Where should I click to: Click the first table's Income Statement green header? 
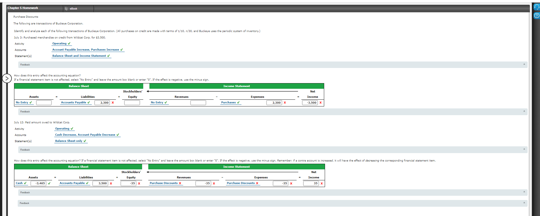pyautogui.click(x=237, y=86)
